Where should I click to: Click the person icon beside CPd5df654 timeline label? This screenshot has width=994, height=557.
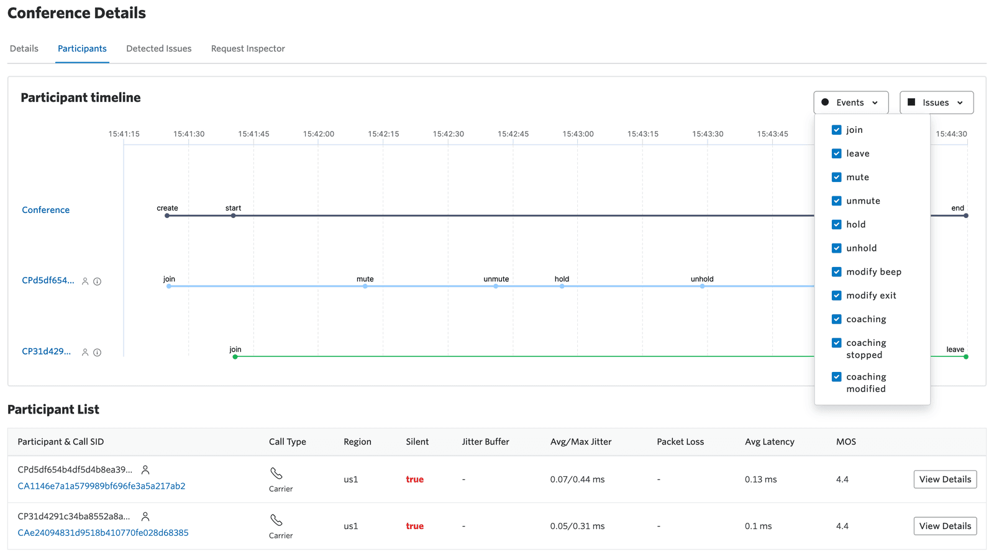click(85, 281)
